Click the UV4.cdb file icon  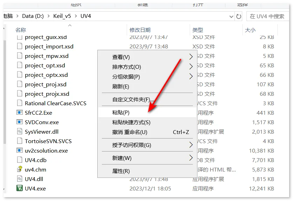coord(20,160)
